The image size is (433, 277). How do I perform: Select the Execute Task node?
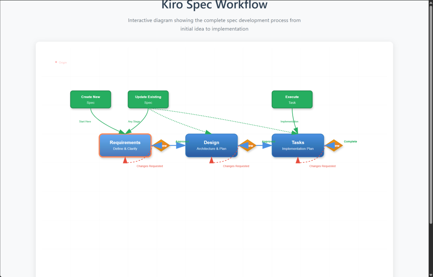coord(292,99)
